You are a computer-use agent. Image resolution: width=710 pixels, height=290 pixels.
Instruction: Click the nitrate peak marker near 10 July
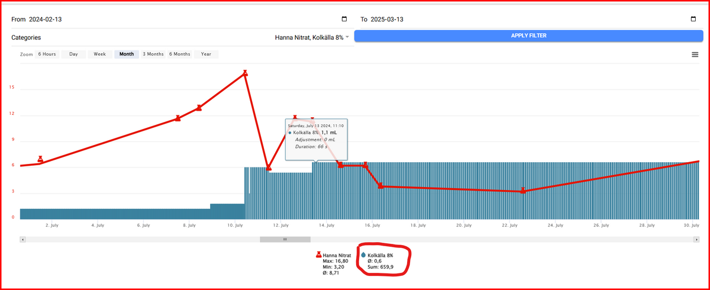[245, 73]
